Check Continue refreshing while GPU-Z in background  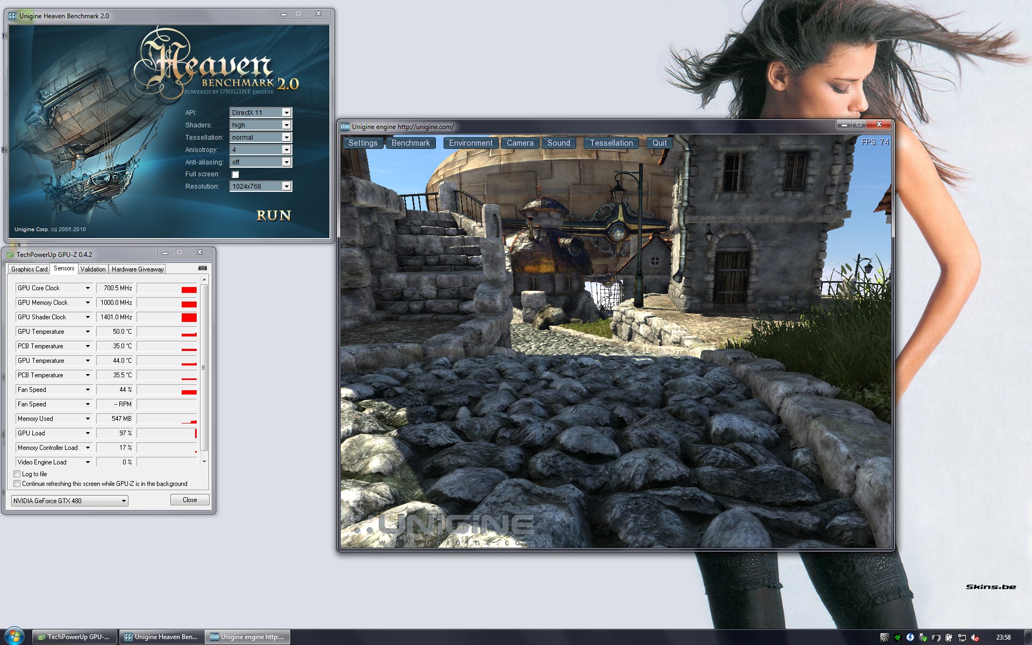tap(17, 484)
